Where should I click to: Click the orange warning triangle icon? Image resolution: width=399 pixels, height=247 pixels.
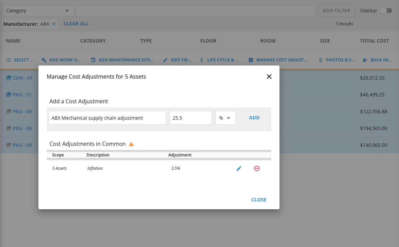point(131,144)
